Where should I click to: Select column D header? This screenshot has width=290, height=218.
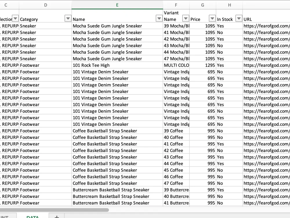(45, 5)
